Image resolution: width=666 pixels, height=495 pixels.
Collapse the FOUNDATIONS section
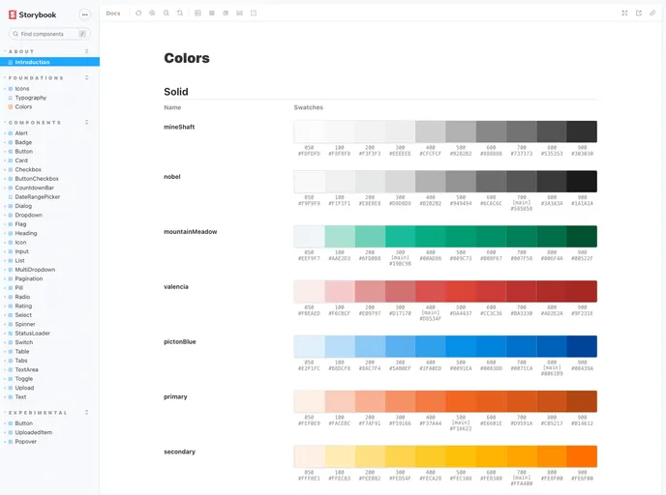[36, 77]
